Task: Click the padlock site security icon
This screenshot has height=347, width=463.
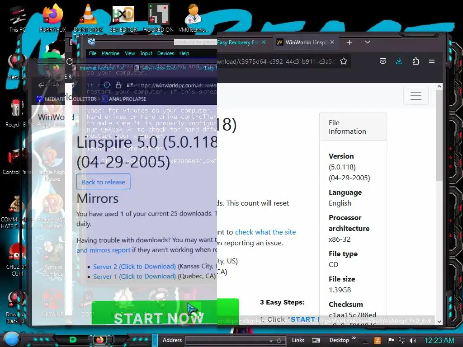Action: 118,85
